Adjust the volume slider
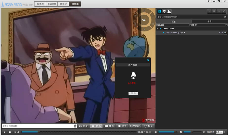The height and width of the screenshot is (135, 228). [x=167, y=132]
